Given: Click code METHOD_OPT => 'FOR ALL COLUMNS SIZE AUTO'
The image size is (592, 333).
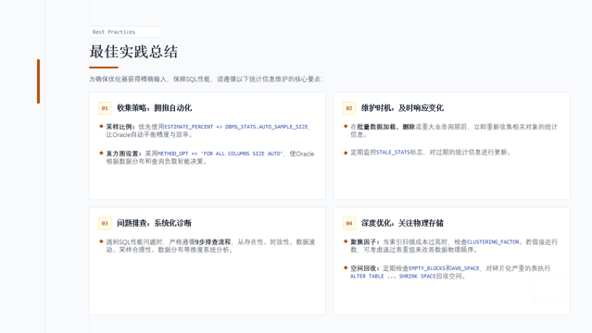Looking at the screenshot, I should 220,154.
